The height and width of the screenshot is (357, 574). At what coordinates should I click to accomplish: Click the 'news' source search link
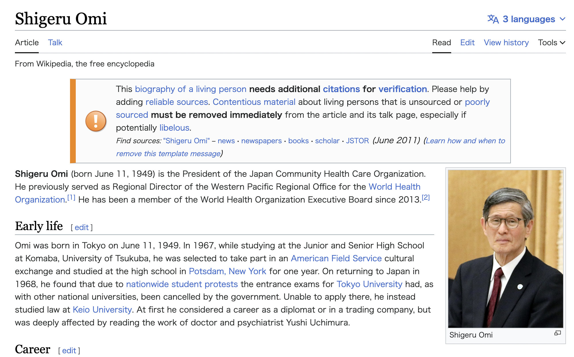(x=226, y=141)
